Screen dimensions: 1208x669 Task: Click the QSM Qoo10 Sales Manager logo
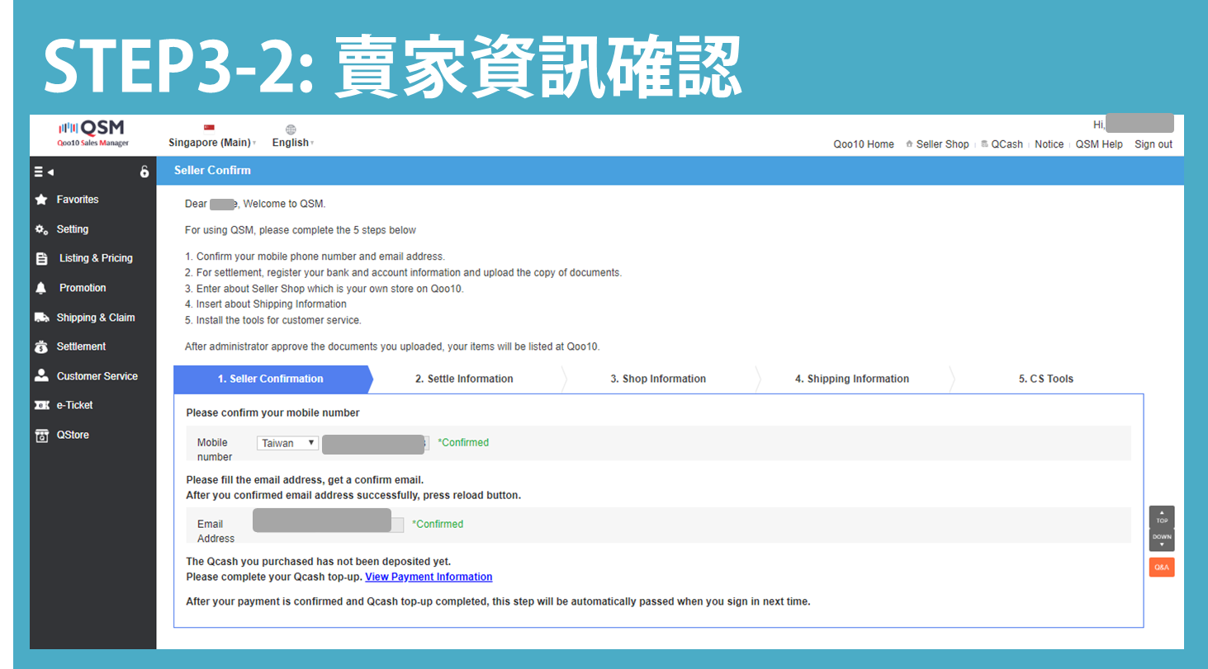pyautogui.click(x=93, y=133)
